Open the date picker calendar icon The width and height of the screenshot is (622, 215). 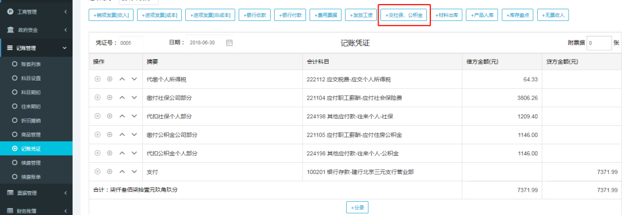click(x=229, y=43)
